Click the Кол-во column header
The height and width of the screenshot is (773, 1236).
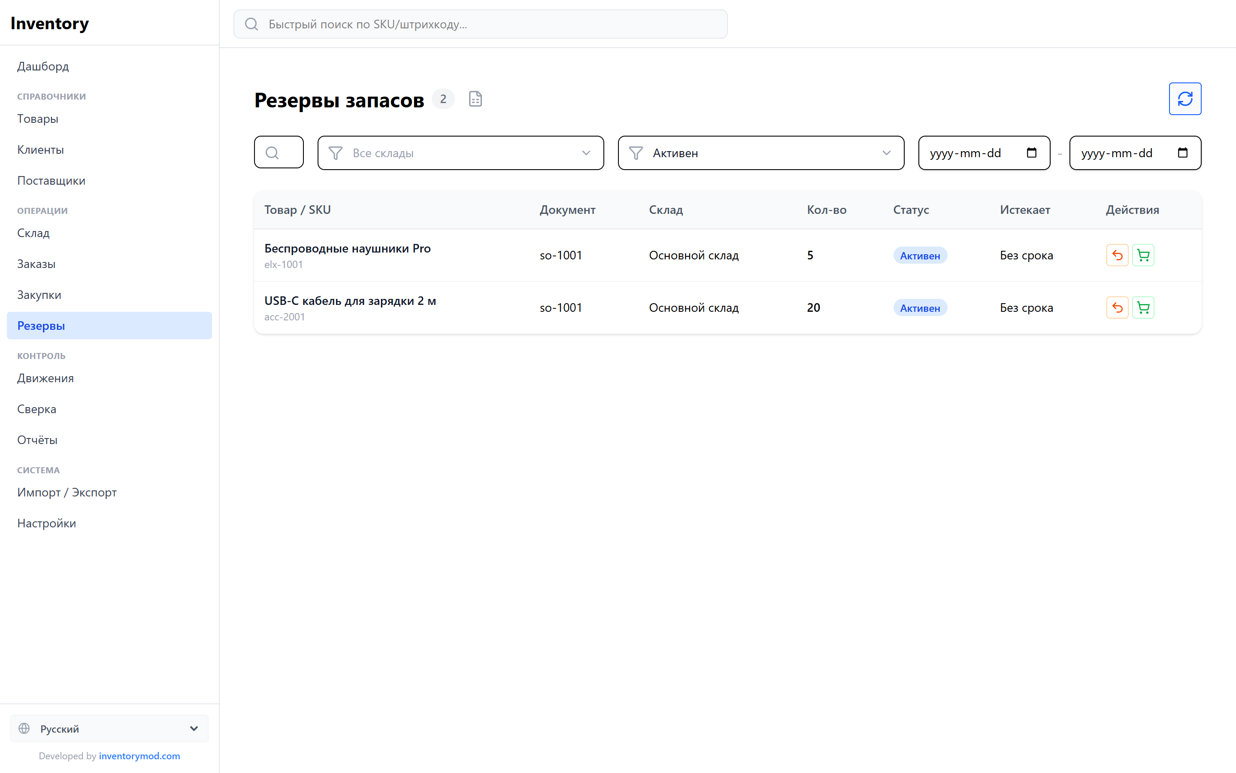[827, 210]
